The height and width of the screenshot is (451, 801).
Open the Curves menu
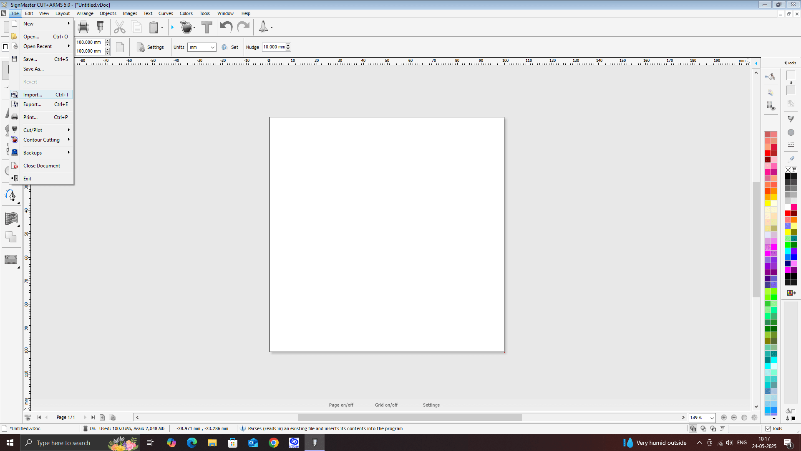point(166,13)
